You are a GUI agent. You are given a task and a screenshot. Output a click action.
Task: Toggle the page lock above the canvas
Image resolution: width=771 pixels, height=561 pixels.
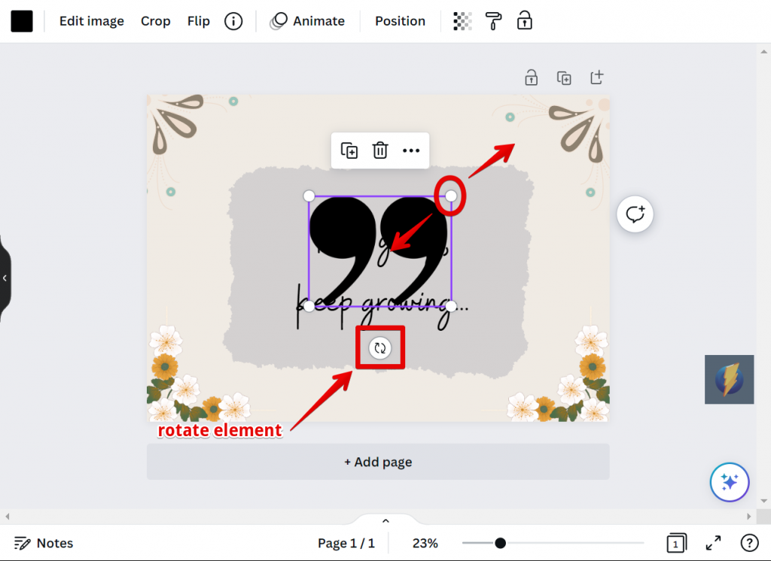click(x=531, y=77)
